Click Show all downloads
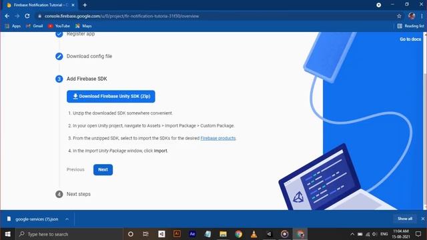427x240 pixels. (x=405, y=219)
